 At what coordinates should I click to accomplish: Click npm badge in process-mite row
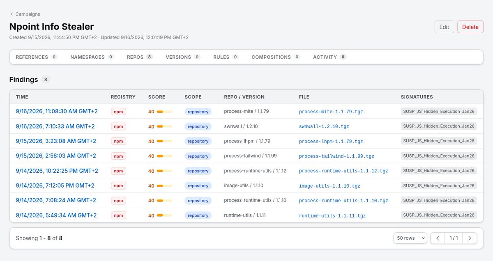tap(118, 112)
